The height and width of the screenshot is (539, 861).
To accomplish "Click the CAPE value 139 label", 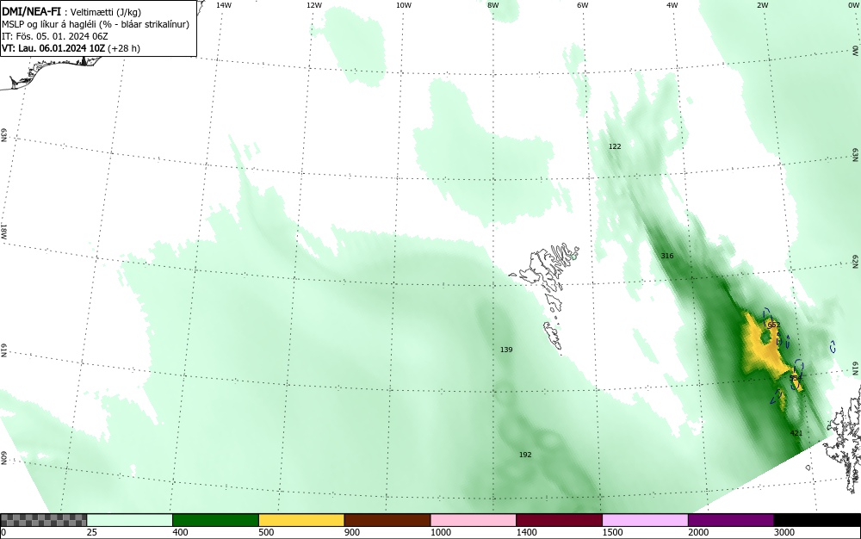I will [x=506, y=350].
